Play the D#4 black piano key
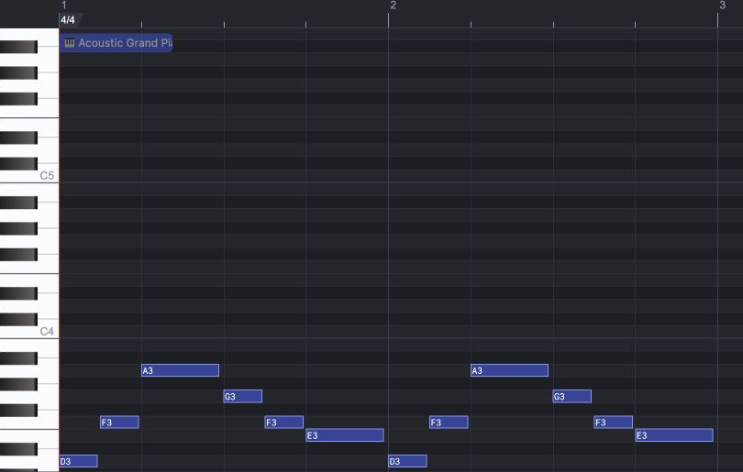This screenshot has height=472, width=743. coord(18,293)
